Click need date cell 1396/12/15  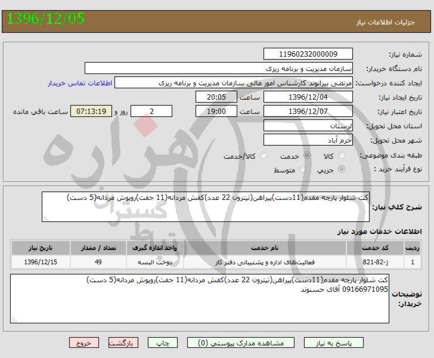point(41,262)
